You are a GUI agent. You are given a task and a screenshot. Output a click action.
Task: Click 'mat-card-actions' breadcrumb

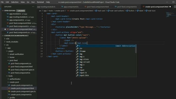[x=117, y=11]
